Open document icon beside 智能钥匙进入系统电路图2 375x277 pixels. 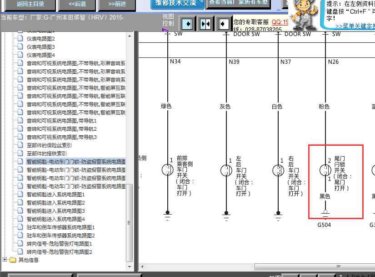(x=20, y=202)
